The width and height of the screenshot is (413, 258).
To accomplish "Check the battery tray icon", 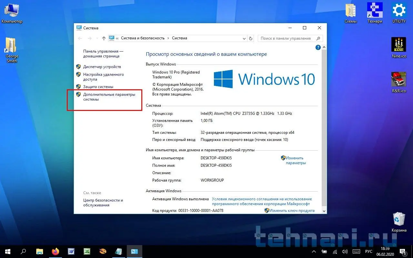I will tap(325, 252).
